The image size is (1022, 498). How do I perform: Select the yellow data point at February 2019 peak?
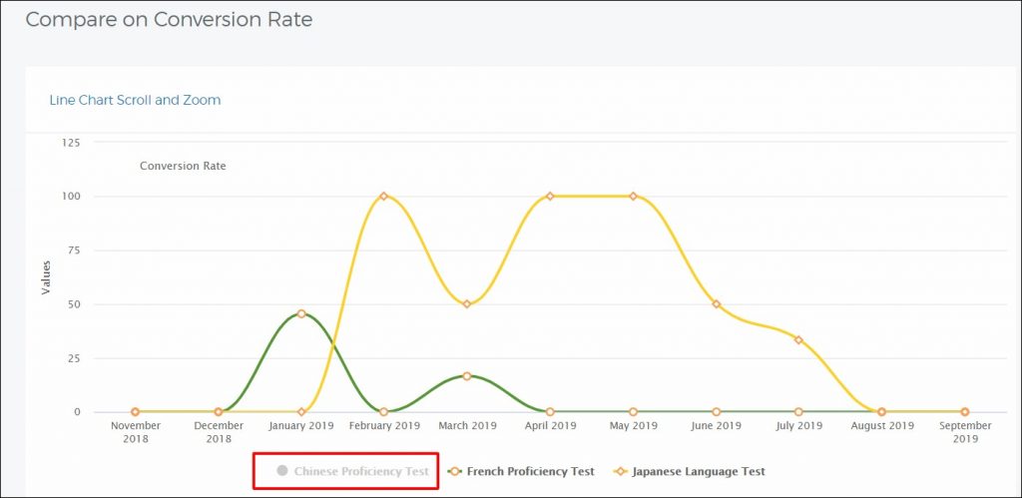[383, 197]
